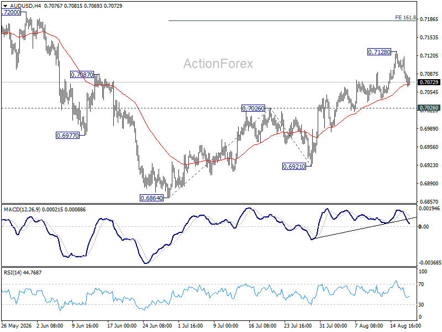This screenshot has height=332, width=442.
Task: Click the ActionForex watermark
Action: pyautogui.click(x=218, y=64)
